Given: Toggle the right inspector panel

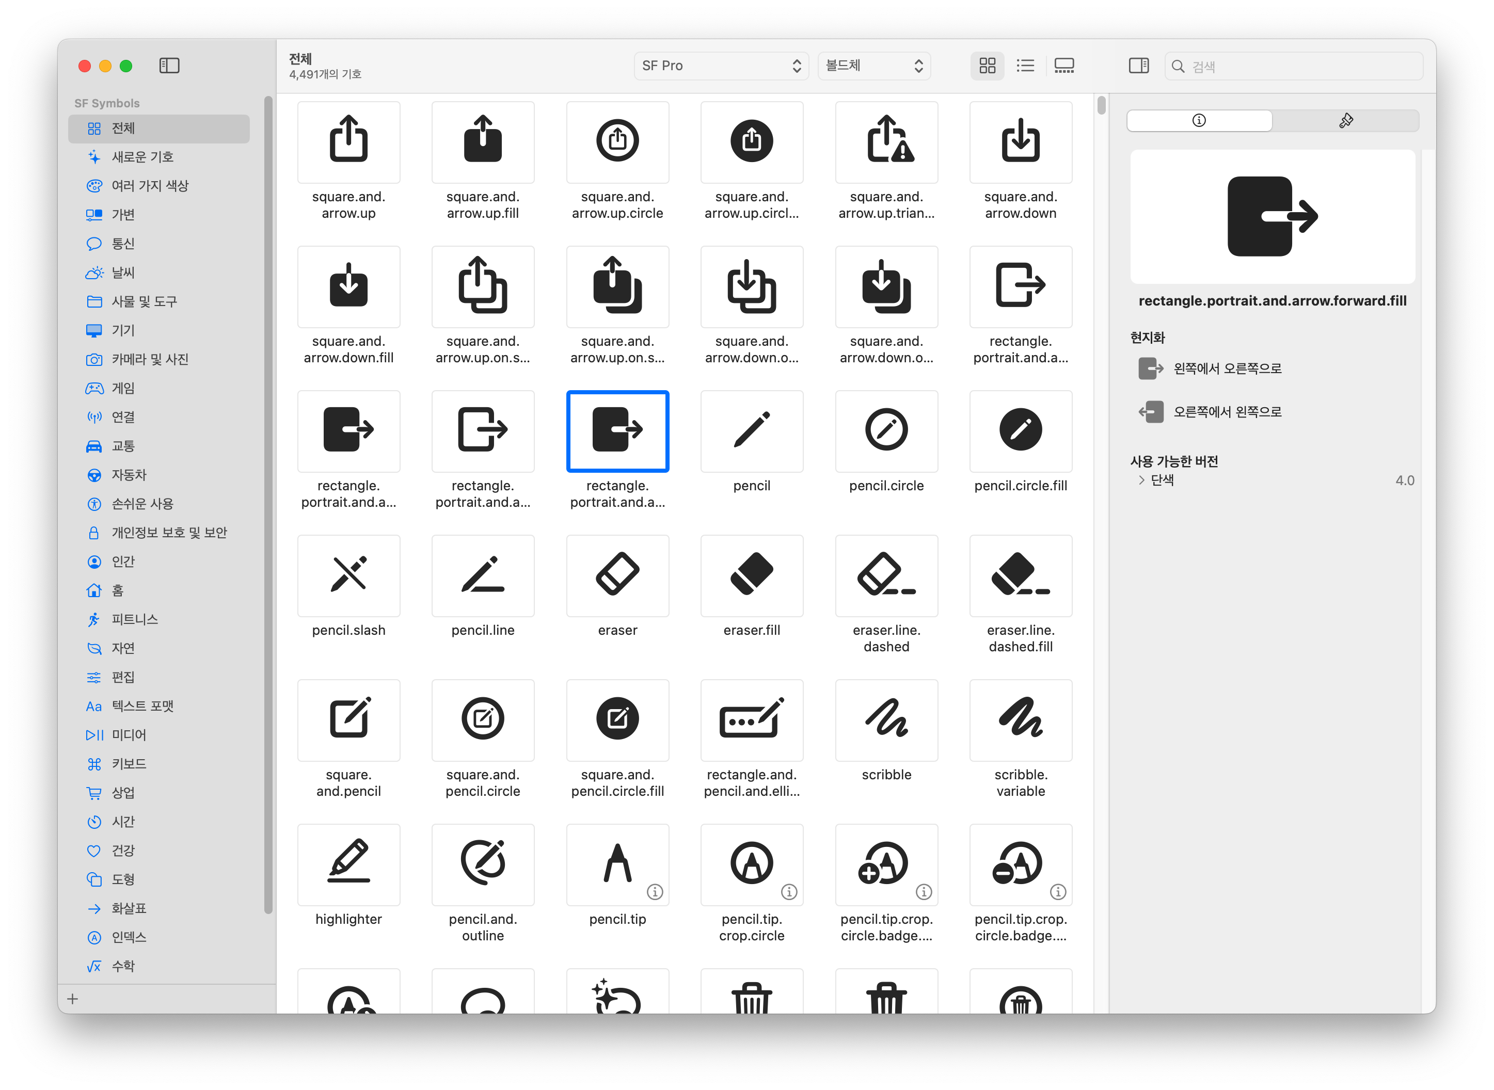Looking at the screenshot, I should pyautogui.click(x=1138, y=66).
